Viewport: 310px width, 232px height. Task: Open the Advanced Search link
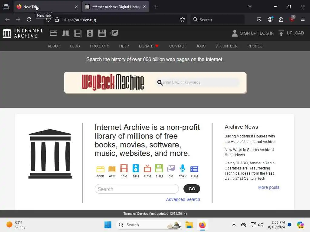[x=183, y=199]
